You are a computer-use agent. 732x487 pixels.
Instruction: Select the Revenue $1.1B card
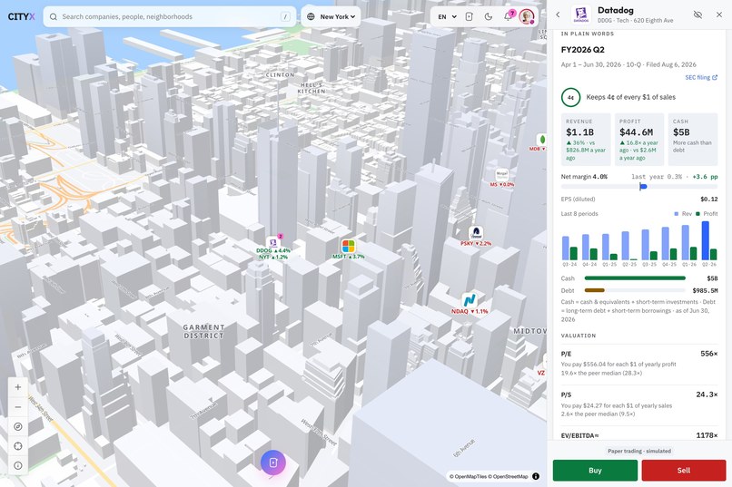(586, 140)
